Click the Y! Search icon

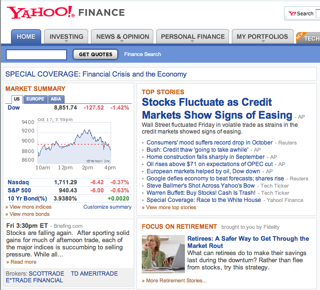[x=292, y=13]
